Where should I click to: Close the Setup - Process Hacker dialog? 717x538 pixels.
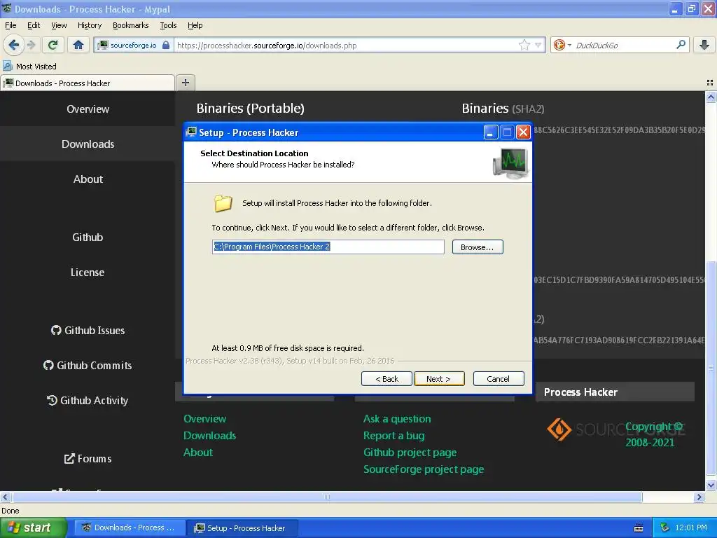click(523, 132)
